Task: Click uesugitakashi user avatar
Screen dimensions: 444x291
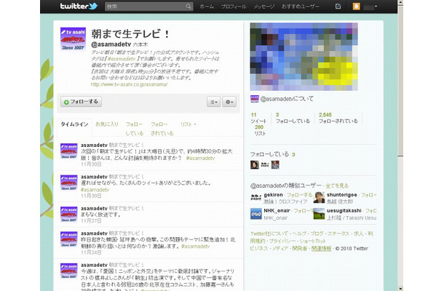Action: click(x=319, y=214)
